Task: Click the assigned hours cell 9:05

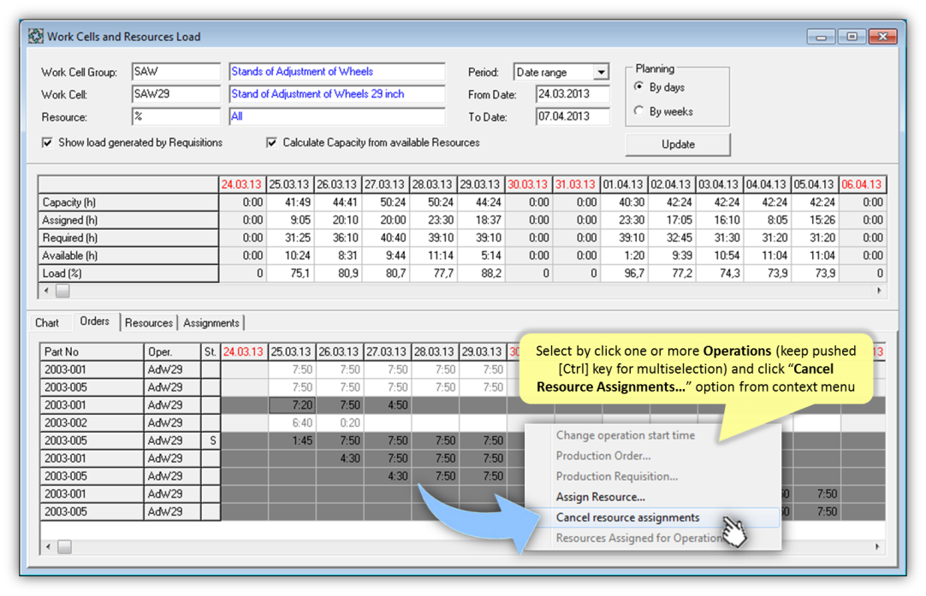Action: [x=290, y=220]
